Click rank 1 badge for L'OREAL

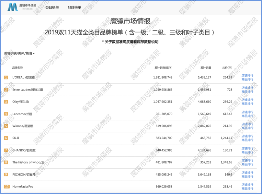6,78
